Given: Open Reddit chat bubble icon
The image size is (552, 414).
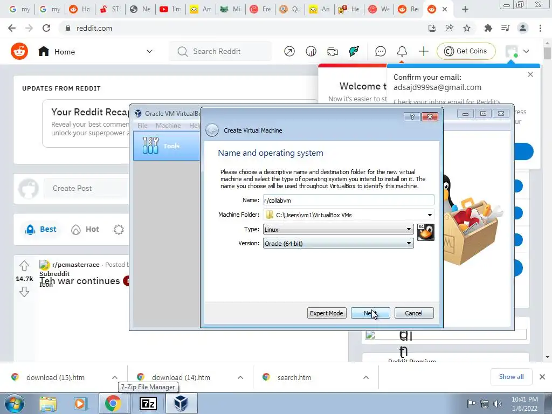Looking at the screenshot, I should [381, 51].
